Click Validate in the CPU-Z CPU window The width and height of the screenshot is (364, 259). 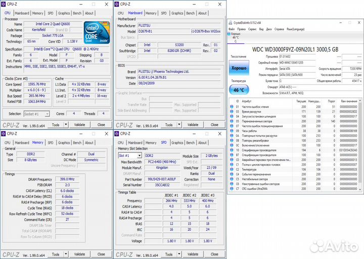pos(79,125)
